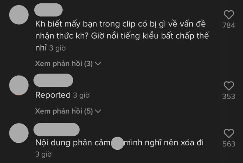This screenshot has height=163, width=243.
Task: Open the "Reported" commenter's avatar
Action: [x=19, y=85]
